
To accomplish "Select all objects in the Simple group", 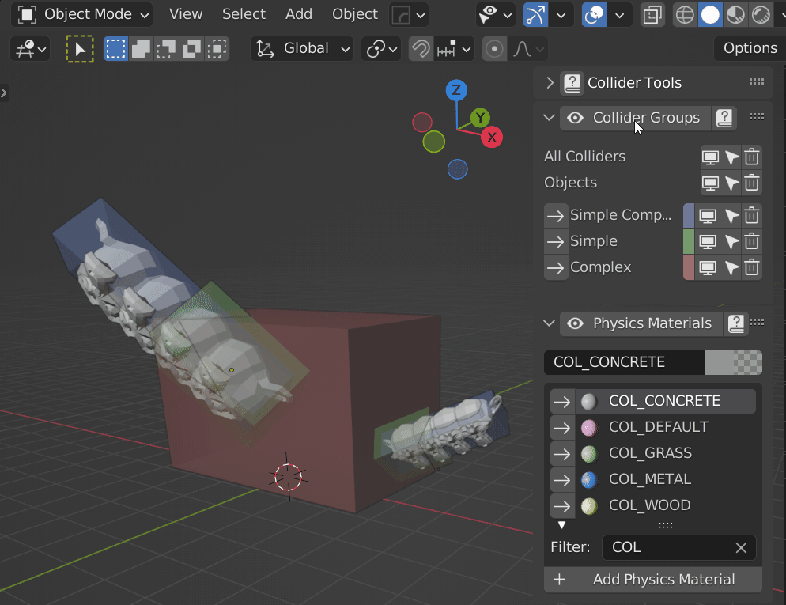I will click(731, 241).
